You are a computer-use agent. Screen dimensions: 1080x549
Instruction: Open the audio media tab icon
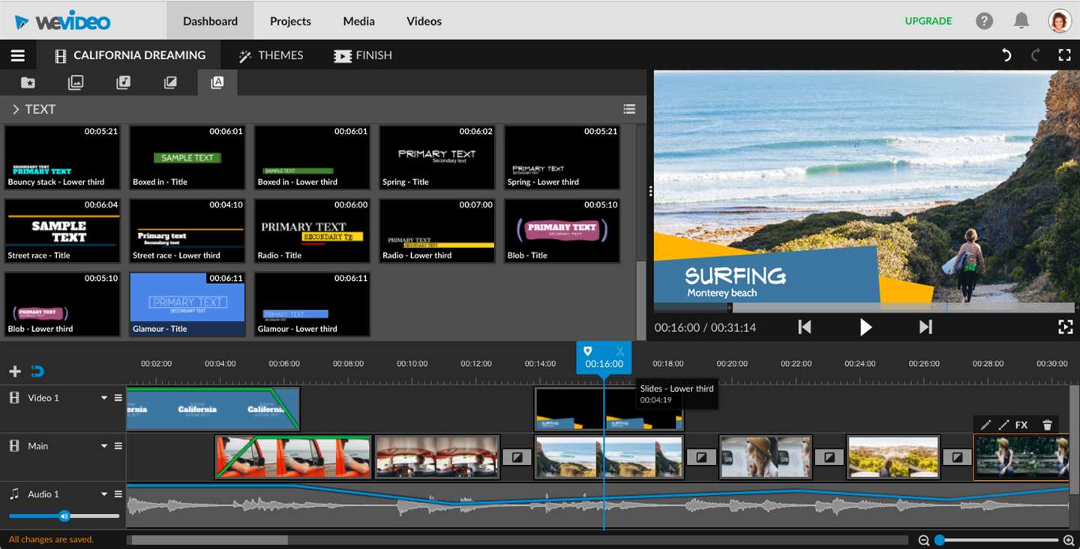(123, 82)
